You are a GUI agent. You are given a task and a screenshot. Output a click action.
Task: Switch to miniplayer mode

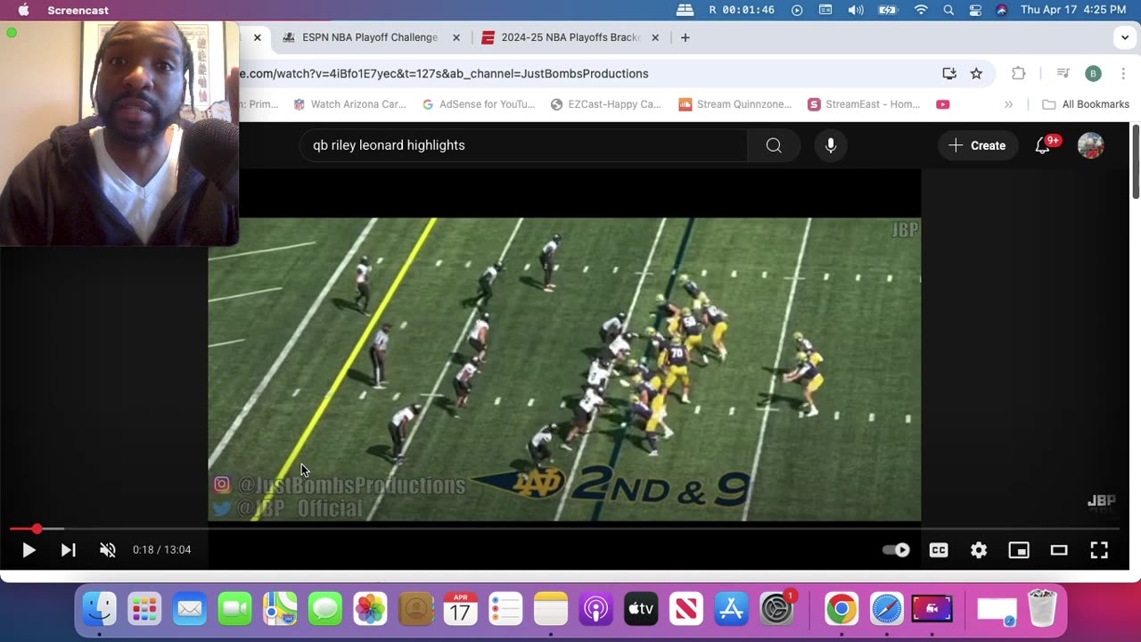tap(1019, 550)
